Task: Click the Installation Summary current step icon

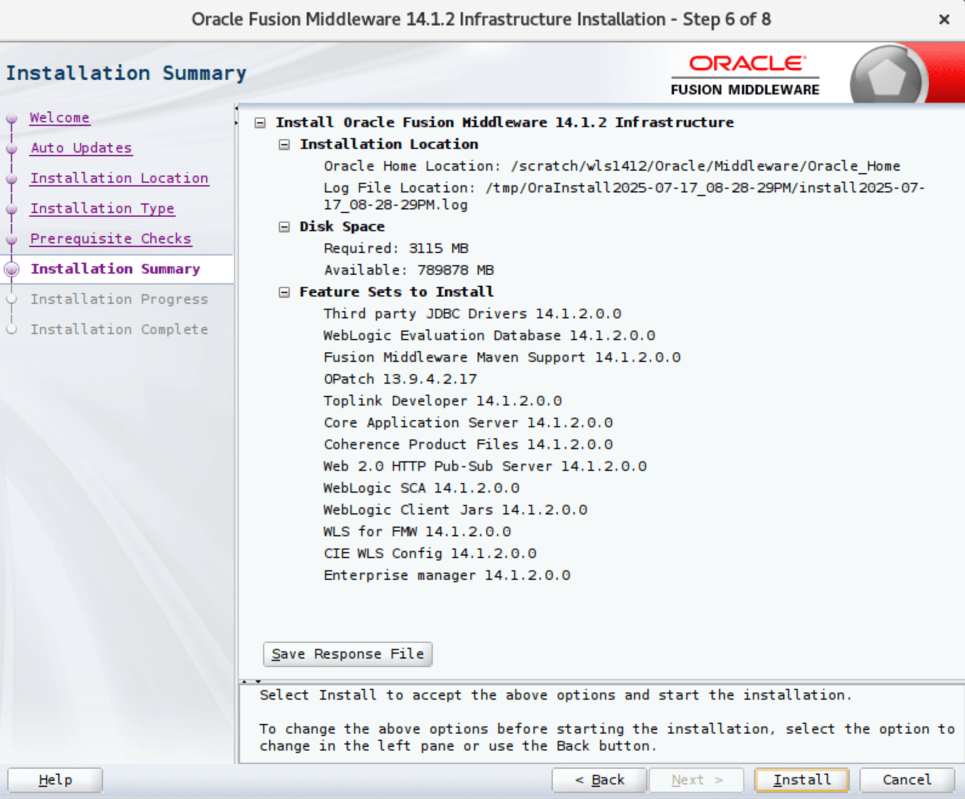Action: [12, 269]
